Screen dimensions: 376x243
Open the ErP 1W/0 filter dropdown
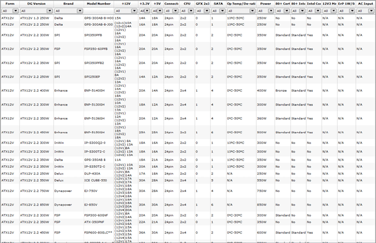tap(346, 11)
